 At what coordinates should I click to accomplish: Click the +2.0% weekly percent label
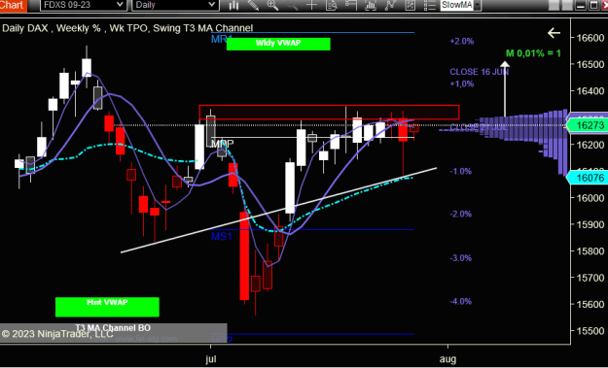(462, 42)
